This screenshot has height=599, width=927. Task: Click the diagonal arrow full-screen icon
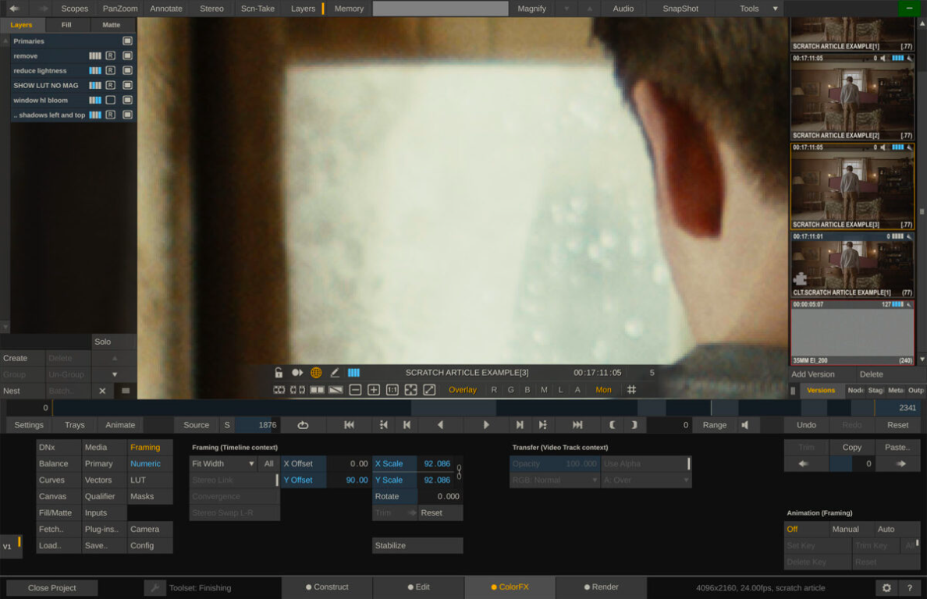(x=429, y=390)
